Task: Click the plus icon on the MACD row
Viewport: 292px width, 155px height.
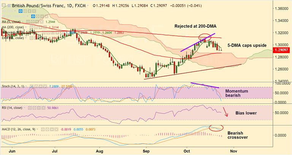Action: point(52,129)
